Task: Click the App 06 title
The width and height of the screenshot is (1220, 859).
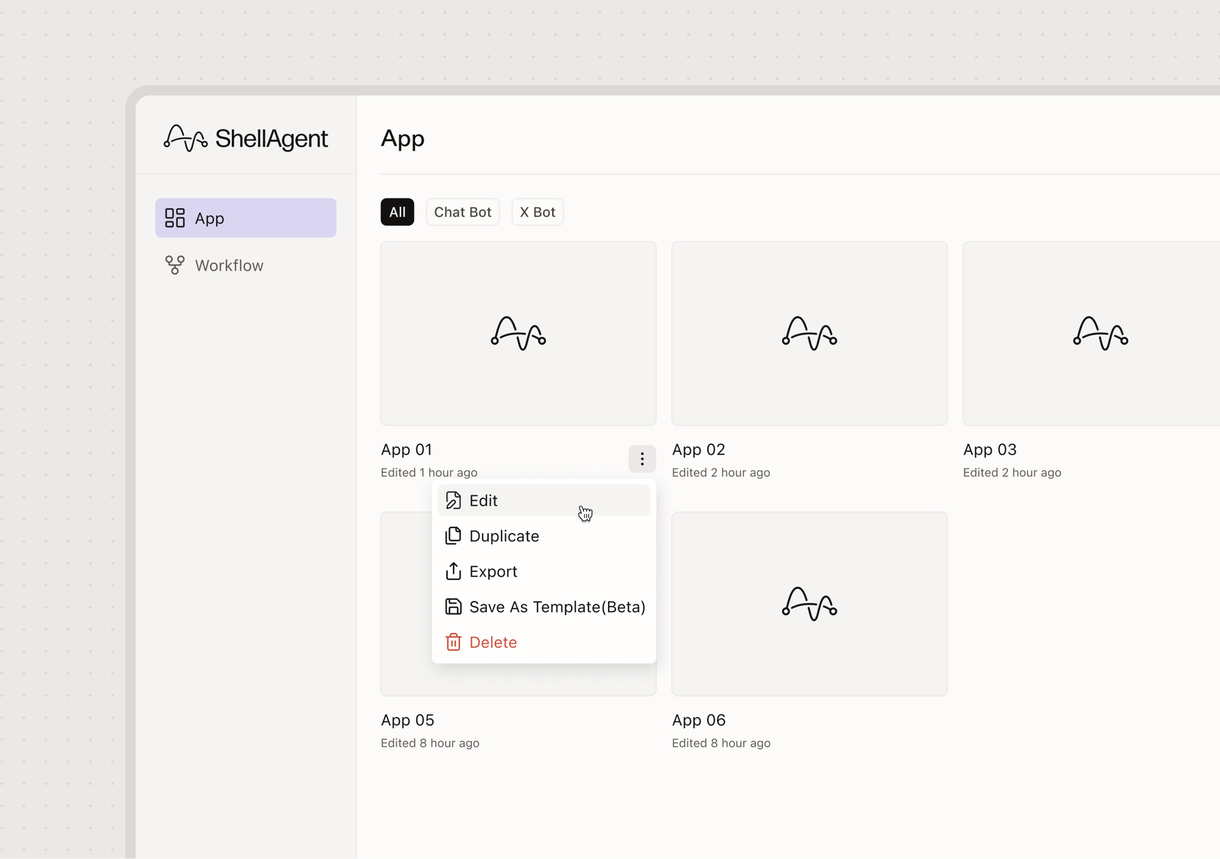Action: pyautogui.click(x=699, y=720)
